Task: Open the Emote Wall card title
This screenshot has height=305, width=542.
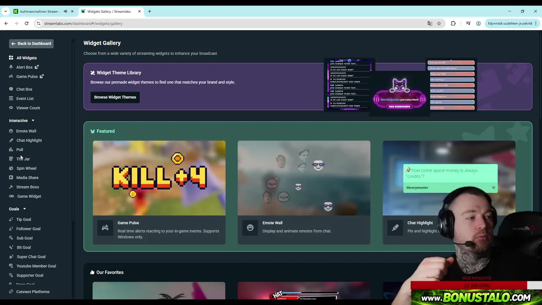Action: coord(272,223)
